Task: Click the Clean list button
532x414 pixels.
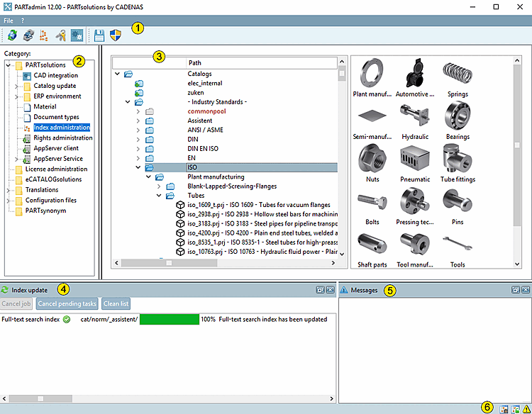Action: pos(116,304)
